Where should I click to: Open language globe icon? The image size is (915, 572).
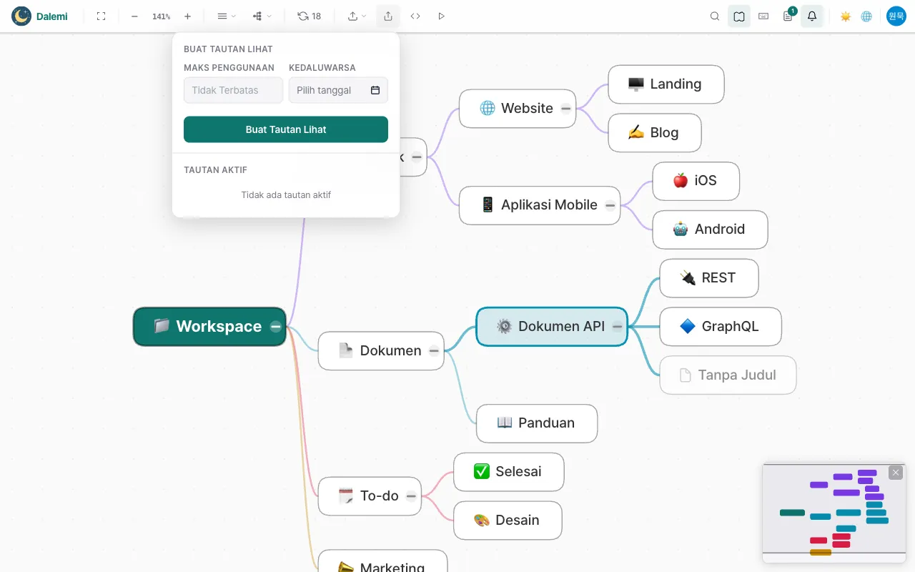[x=866, y=16]
